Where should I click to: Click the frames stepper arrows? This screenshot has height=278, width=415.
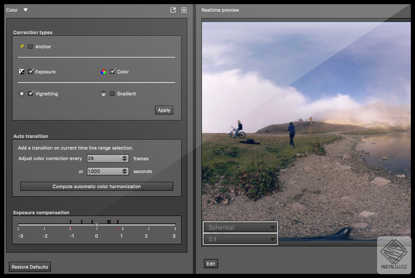[x=124, y=158]
